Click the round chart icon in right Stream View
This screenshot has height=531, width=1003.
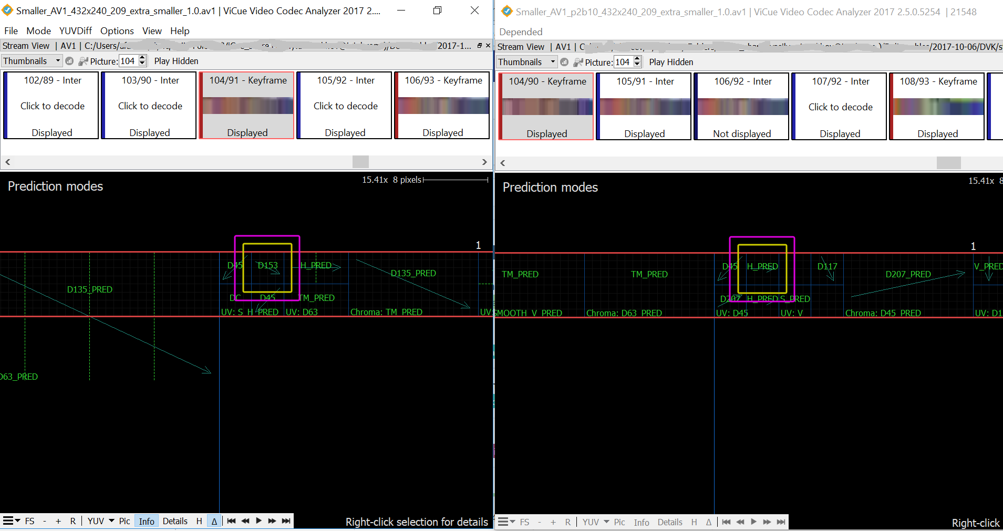(564, 63)
